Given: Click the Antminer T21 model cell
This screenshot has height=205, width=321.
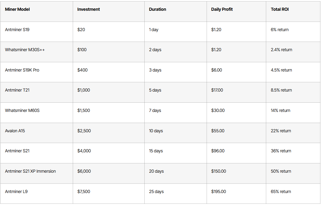Looking at the screenshot, I should (x=17, y=90).
